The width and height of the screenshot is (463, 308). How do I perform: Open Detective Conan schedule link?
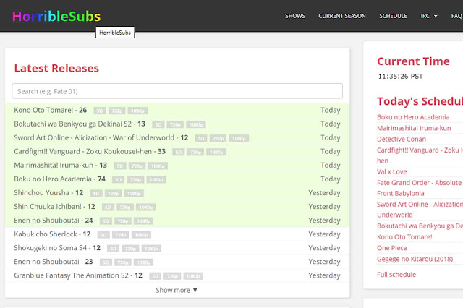click(x=402, y=140)
